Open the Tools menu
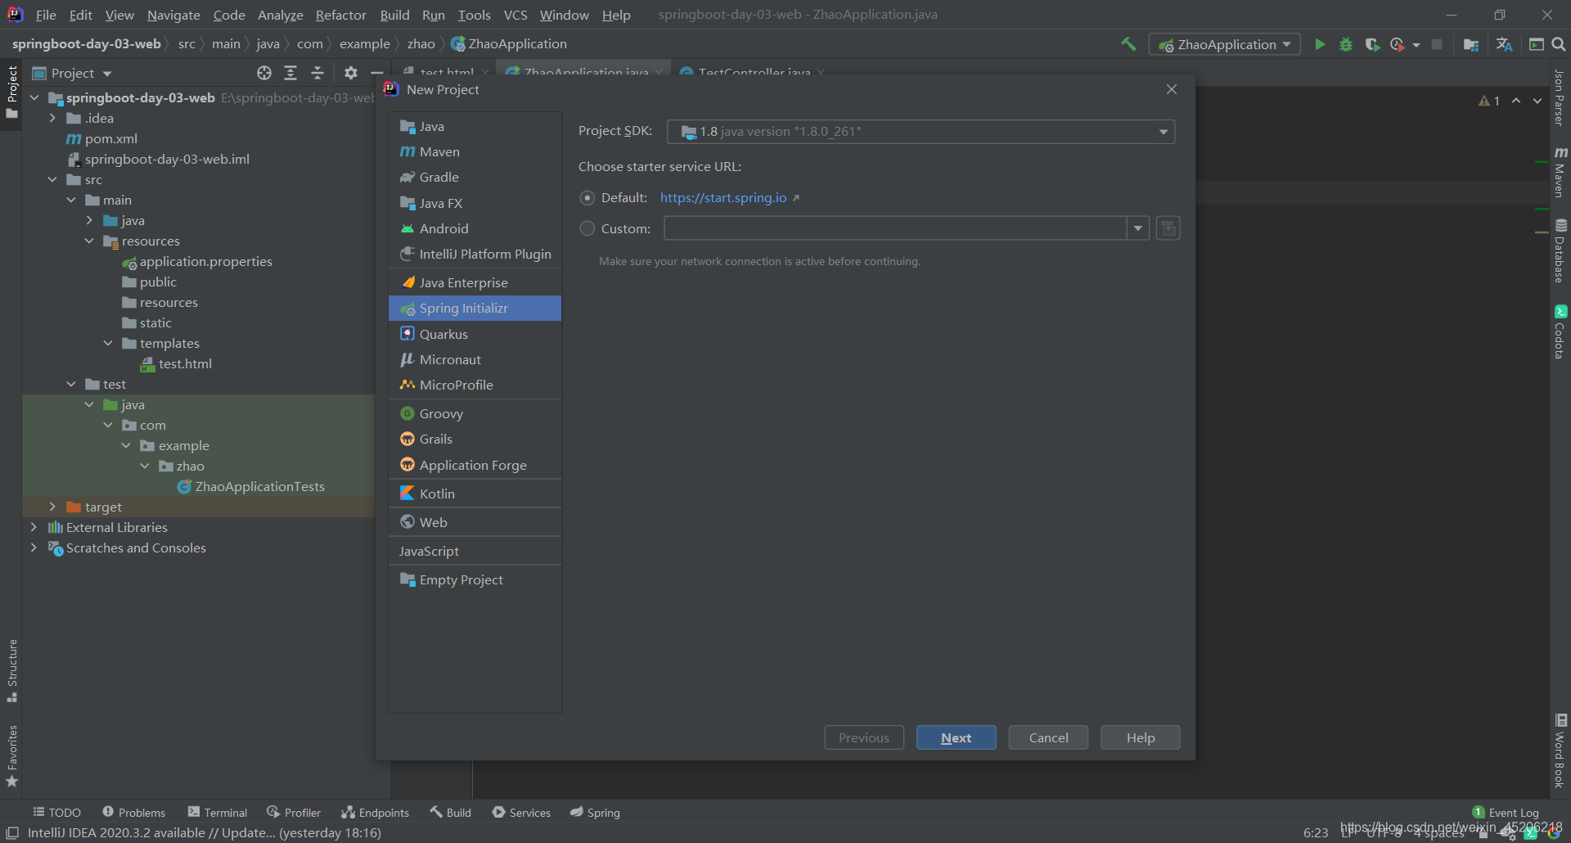The image size is (1571, 843). coord(474,15)
